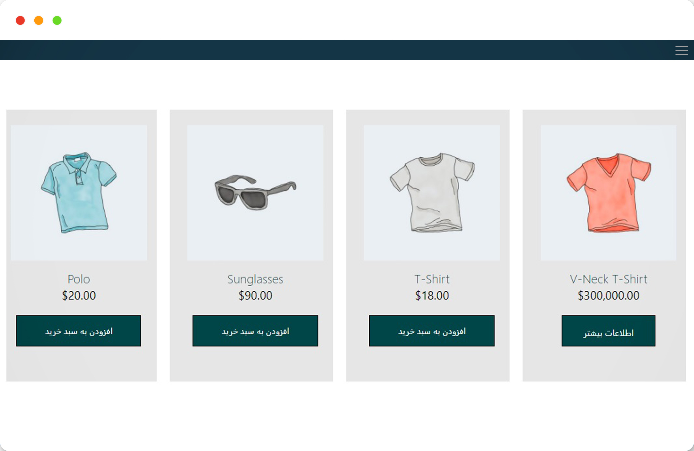The width and height of the screenshot is (694, 451).
Task: Click the green maximize window dot
Action: tap(57, 20)
